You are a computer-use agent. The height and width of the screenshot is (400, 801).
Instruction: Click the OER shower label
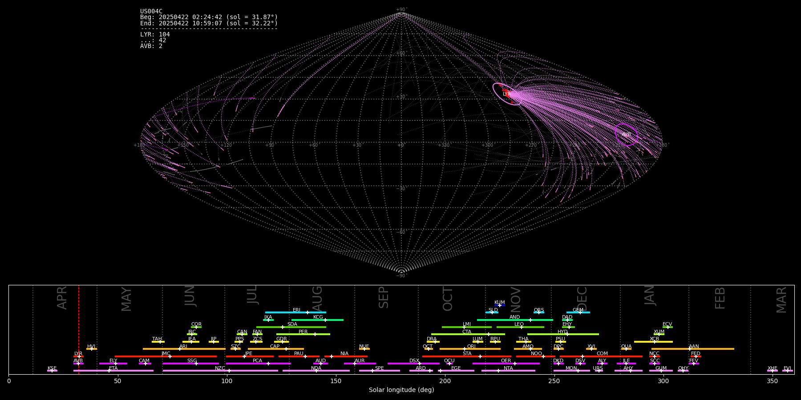click(506, 361)
